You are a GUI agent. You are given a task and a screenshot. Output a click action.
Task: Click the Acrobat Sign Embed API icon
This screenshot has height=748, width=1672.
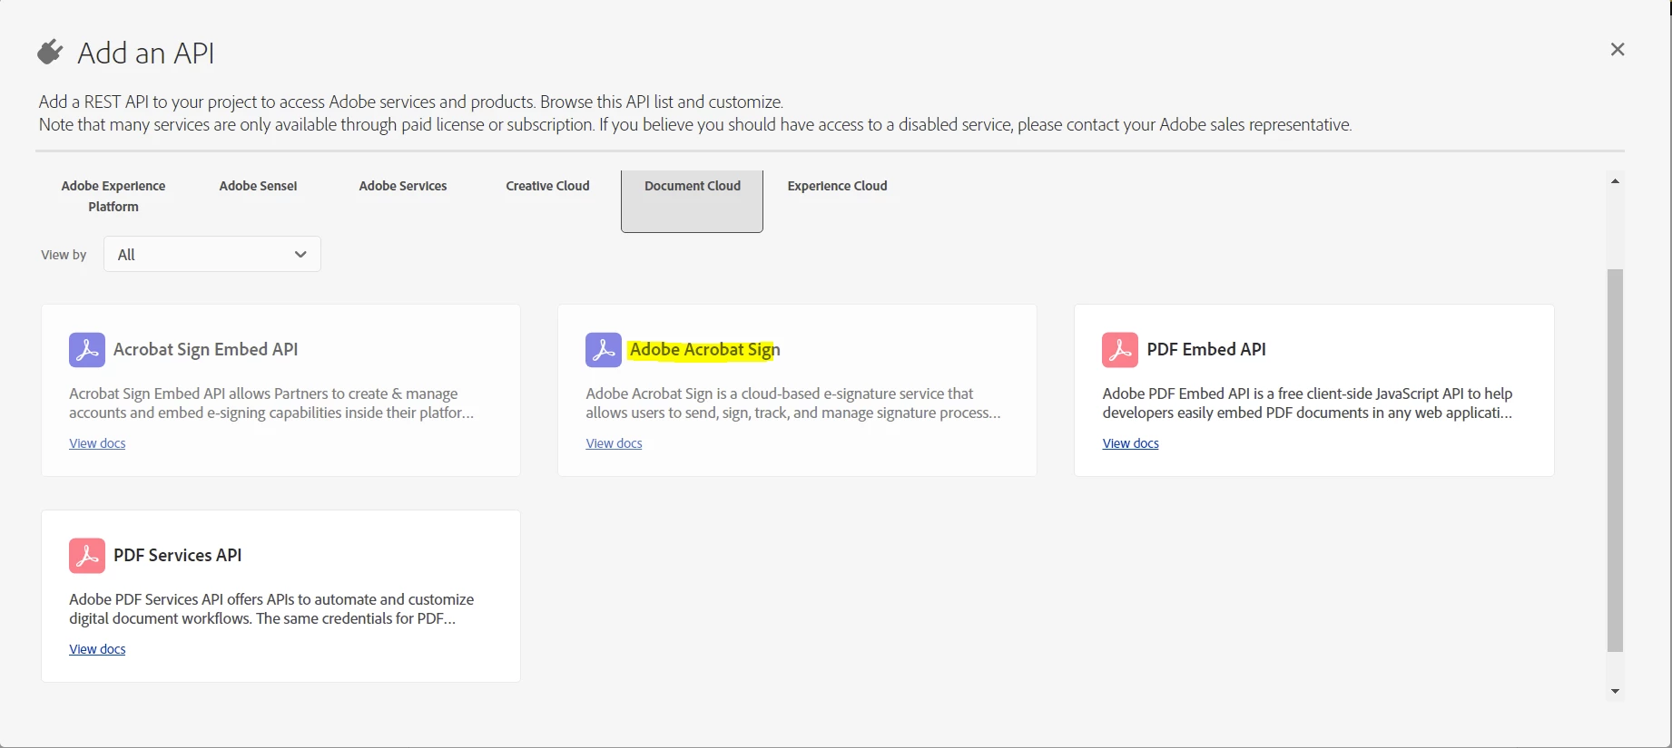tap(87, 350)
